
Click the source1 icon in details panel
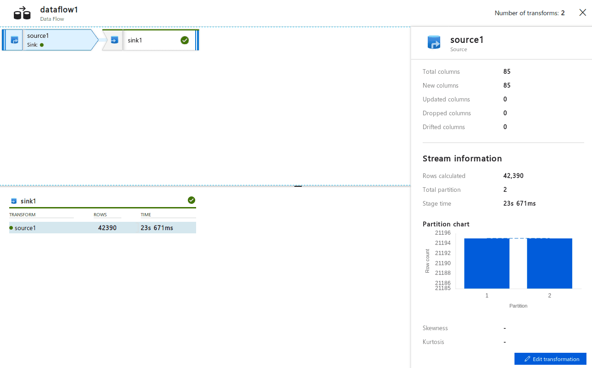434,42
